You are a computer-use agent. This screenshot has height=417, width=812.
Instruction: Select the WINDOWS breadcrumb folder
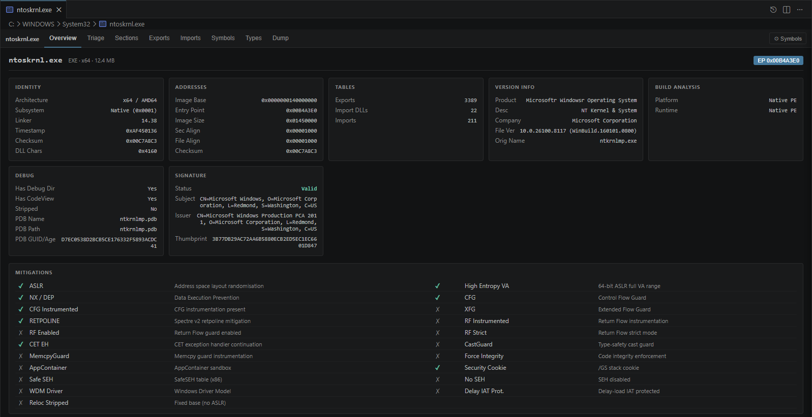[38, 24]
